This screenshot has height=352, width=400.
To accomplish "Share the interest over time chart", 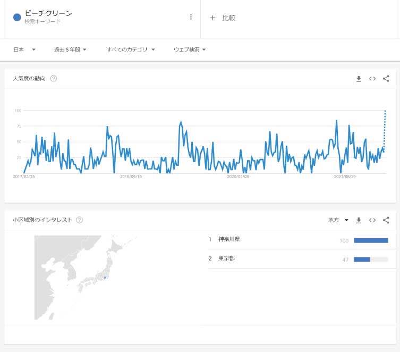I will point(386,79).
